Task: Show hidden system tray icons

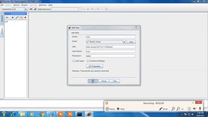Action: pos(182,114)
